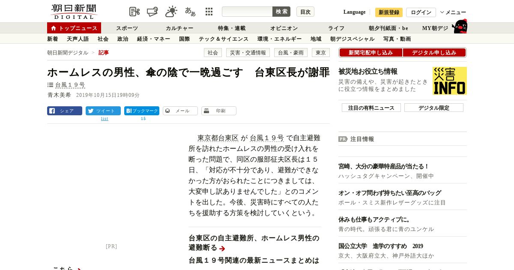Click 朝日新聞デジタル breadcrumb link
The height and width of the screenshot is (270, 514).
tap(68, 52)
